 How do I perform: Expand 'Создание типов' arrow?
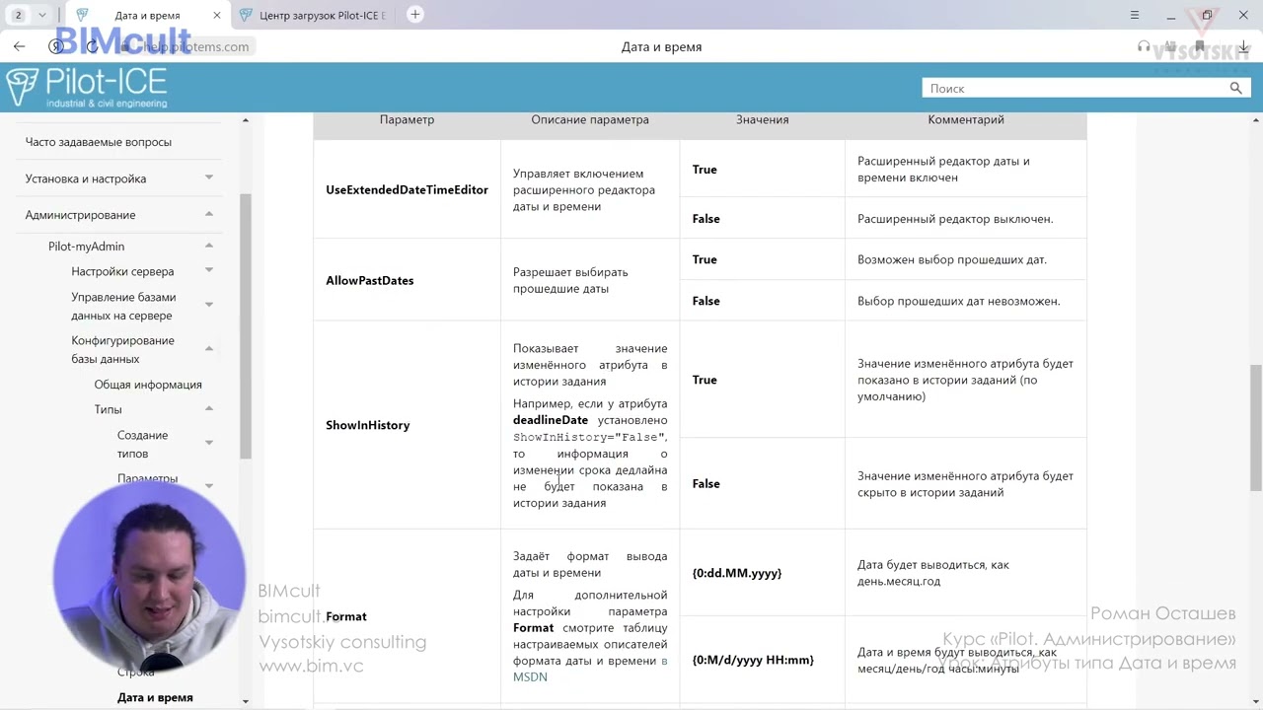[x=209, y=443]
